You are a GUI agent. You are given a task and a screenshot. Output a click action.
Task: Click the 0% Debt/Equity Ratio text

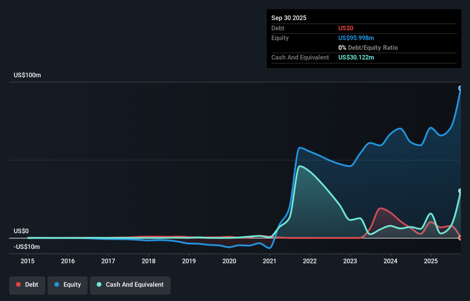coord(368,48)
